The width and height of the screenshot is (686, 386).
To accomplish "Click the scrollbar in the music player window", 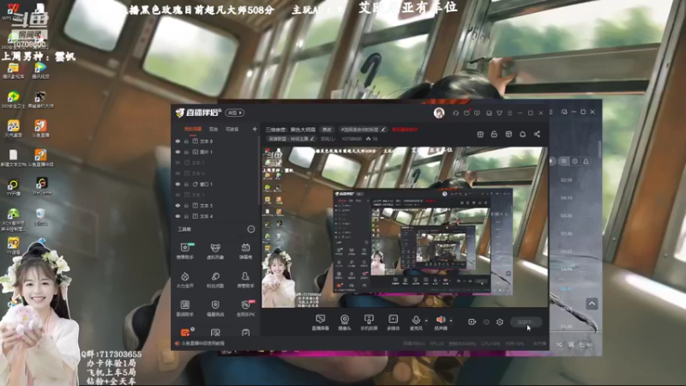I will (599, 148).
